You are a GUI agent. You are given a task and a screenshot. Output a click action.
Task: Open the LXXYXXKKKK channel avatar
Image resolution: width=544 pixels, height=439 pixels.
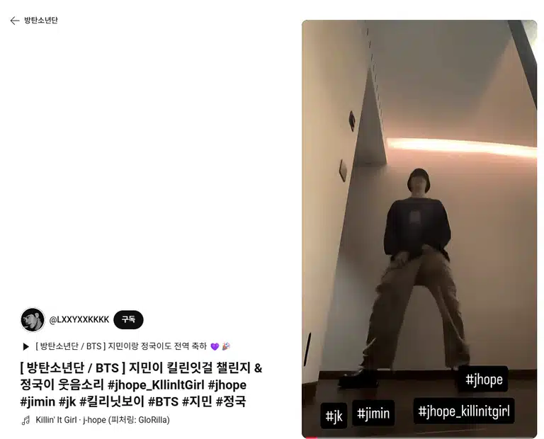(33, 320)
